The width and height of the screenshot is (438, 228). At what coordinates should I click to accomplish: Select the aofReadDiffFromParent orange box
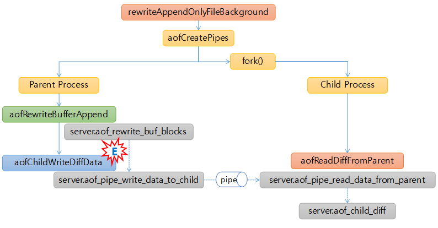pyautogui.click(x=348, y=161)
